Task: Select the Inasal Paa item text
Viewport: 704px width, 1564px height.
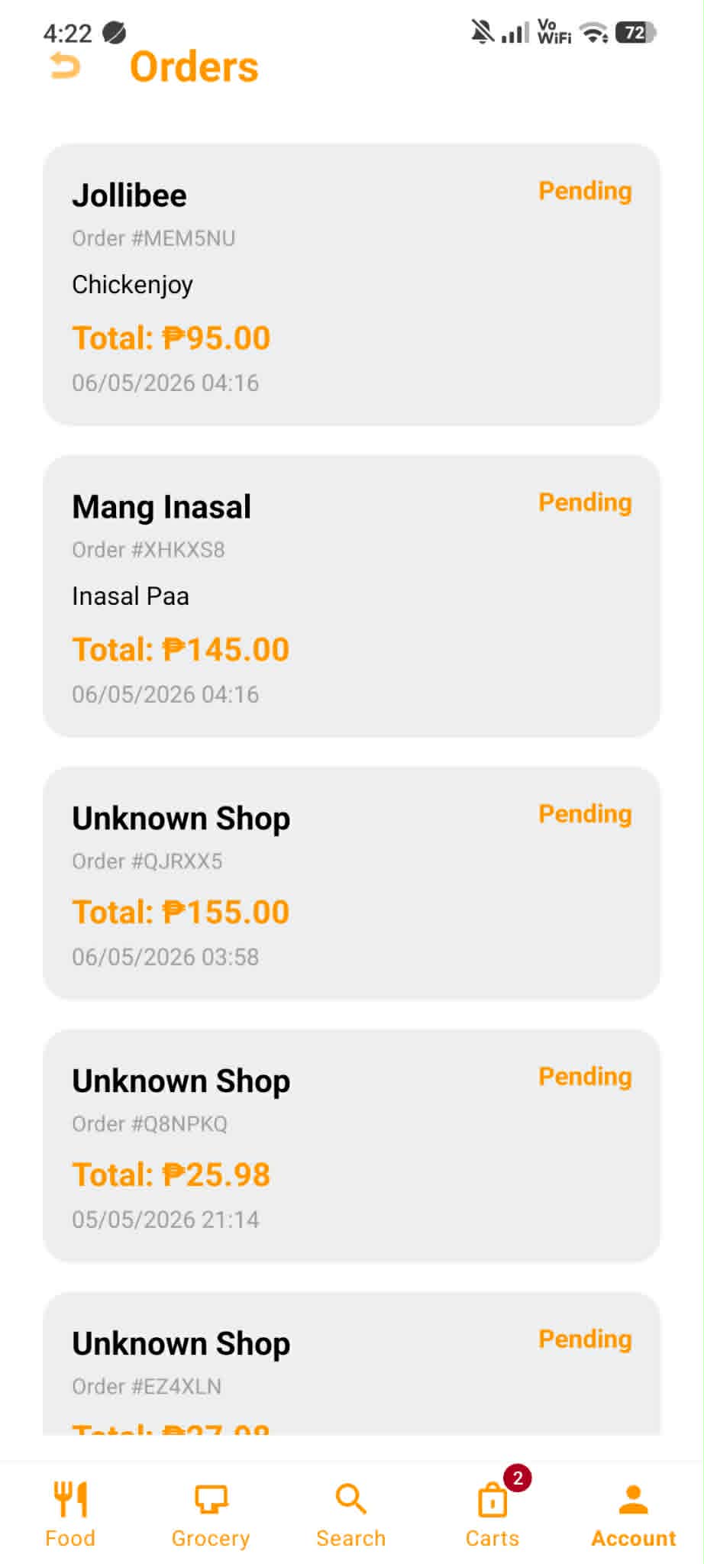Action: pos(131,596)
